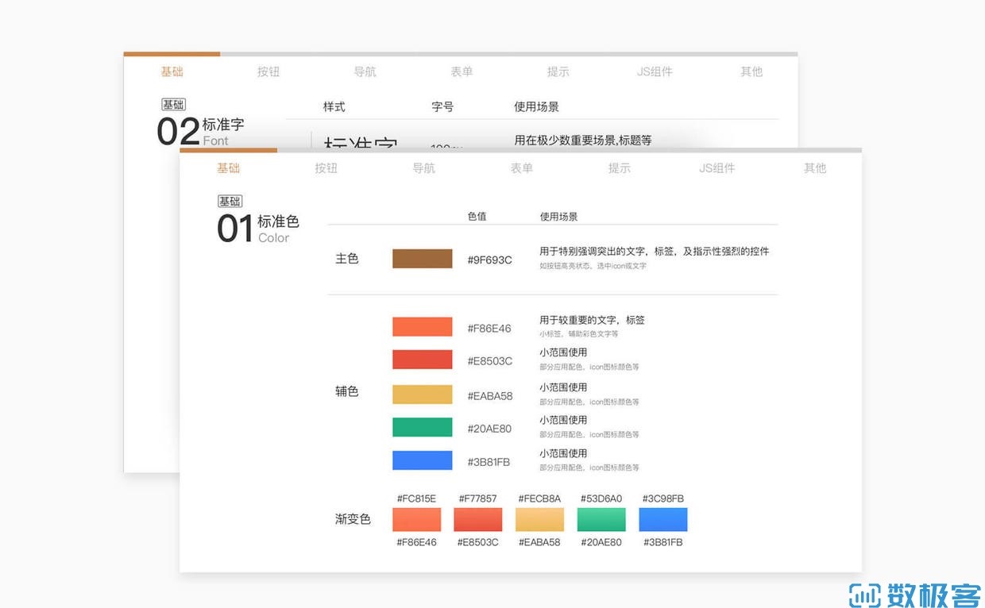Viewport: 985px width, 608px height.
Task: Switch to 导航 tab in front window
Action: 423,168
